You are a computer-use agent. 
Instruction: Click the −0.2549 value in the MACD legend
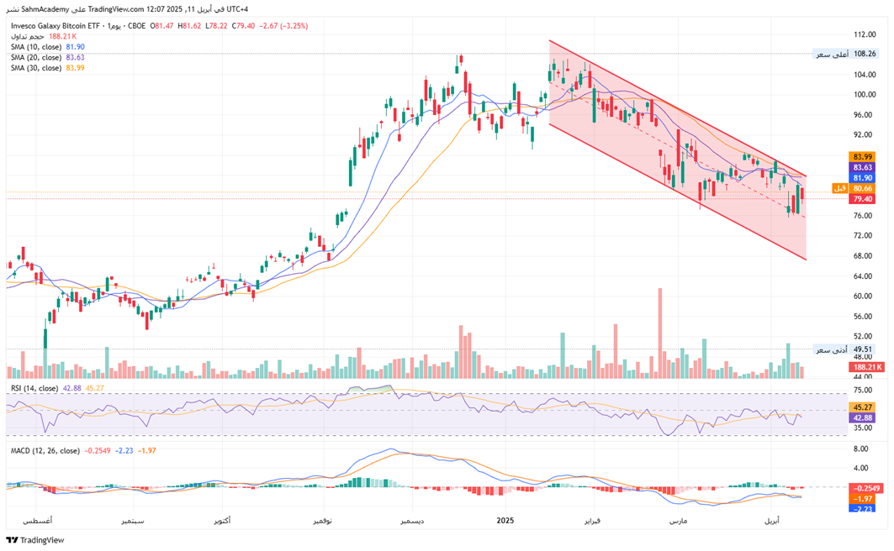[x=98, y=451]
